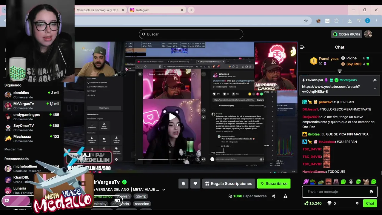Open Chrome menu three dots
This screenshot has height=215, width=382.
click(x=376, y=21)
